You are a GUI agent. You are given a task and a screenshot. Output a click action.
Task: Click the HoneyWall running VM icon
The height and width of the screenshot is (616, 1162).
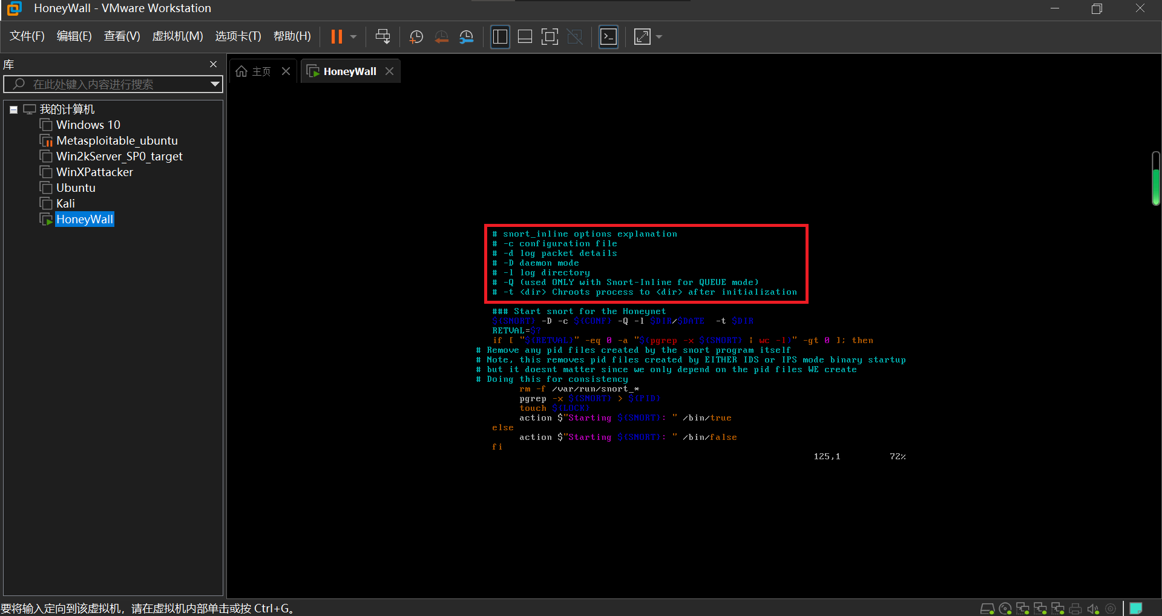46,219
